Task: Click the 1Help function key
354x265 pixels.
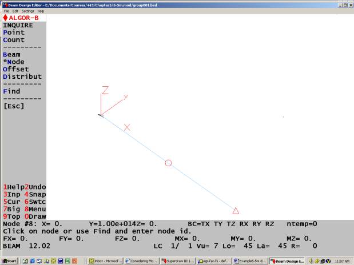Action: coord(14,187)
